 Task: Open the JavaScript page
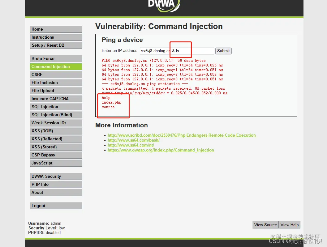(56, 163)
